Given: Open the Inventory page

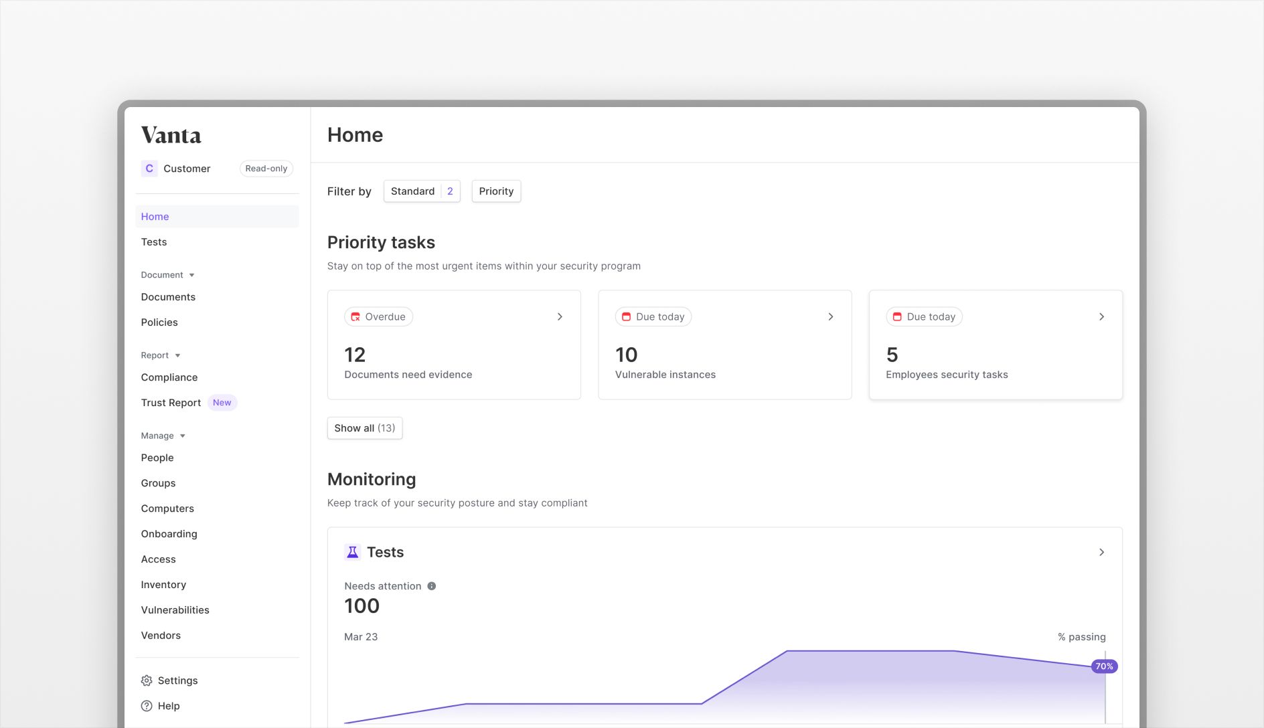Looking at the screenshot, I should 217,585.
